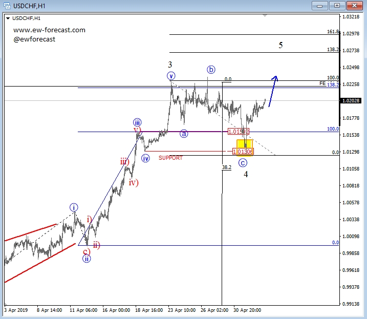Select the black wave label 4
367x319 pixels.
pos(246,174)
